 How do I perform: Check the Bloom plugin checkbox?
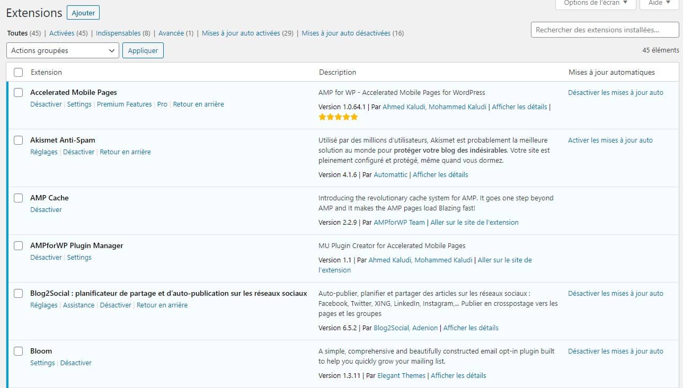(18, 351)
